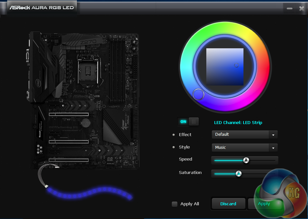Click the motherboard image
The height and width of the screenshot is (219, 308).
(83, 100)
